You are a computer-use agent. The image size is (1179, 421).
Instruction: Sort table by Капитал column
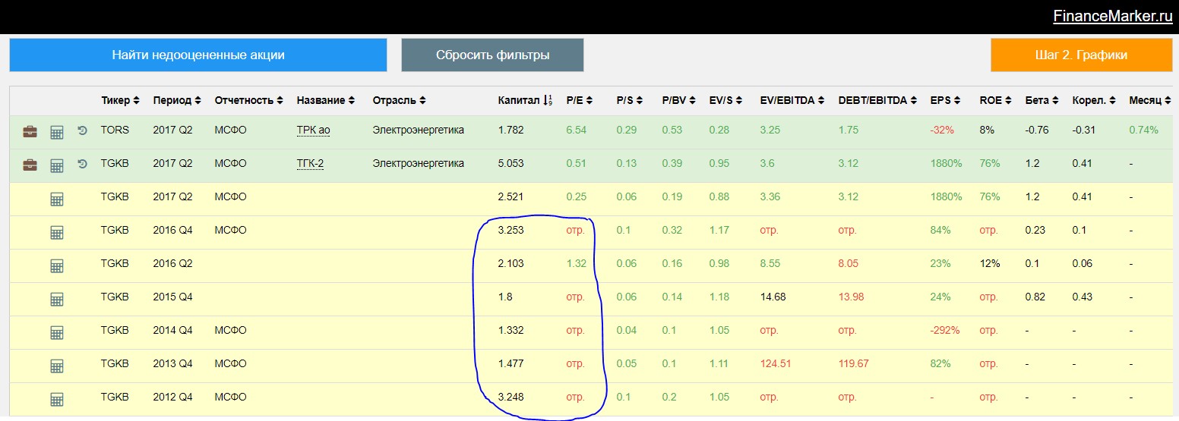tap(524, 100)
